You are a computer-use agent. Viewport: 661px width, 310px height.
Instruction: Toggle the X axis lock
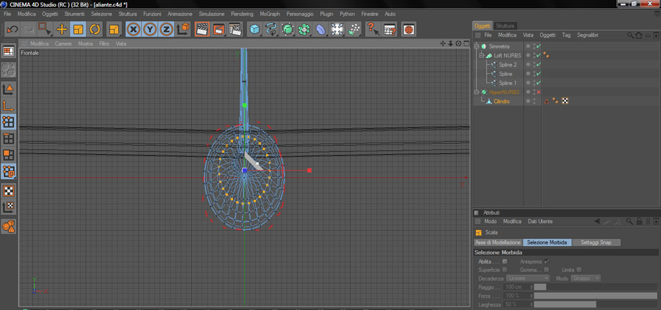pyautogui.click(x=134, y=29)
